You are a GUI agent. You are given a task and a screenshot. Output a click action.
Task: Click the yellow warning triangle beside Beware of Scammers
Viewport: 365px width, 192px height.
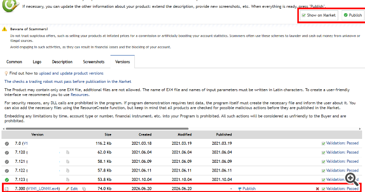[4, 29]
